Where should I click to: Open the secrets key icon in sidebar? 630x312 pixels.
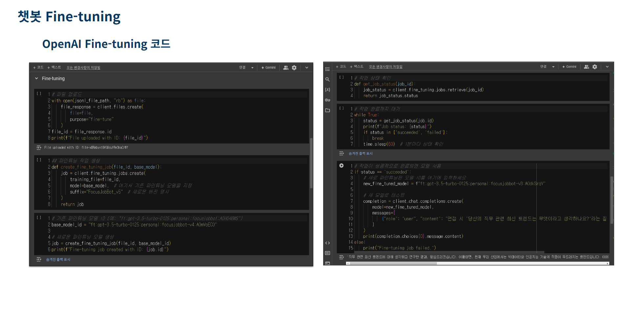[327, 100]
